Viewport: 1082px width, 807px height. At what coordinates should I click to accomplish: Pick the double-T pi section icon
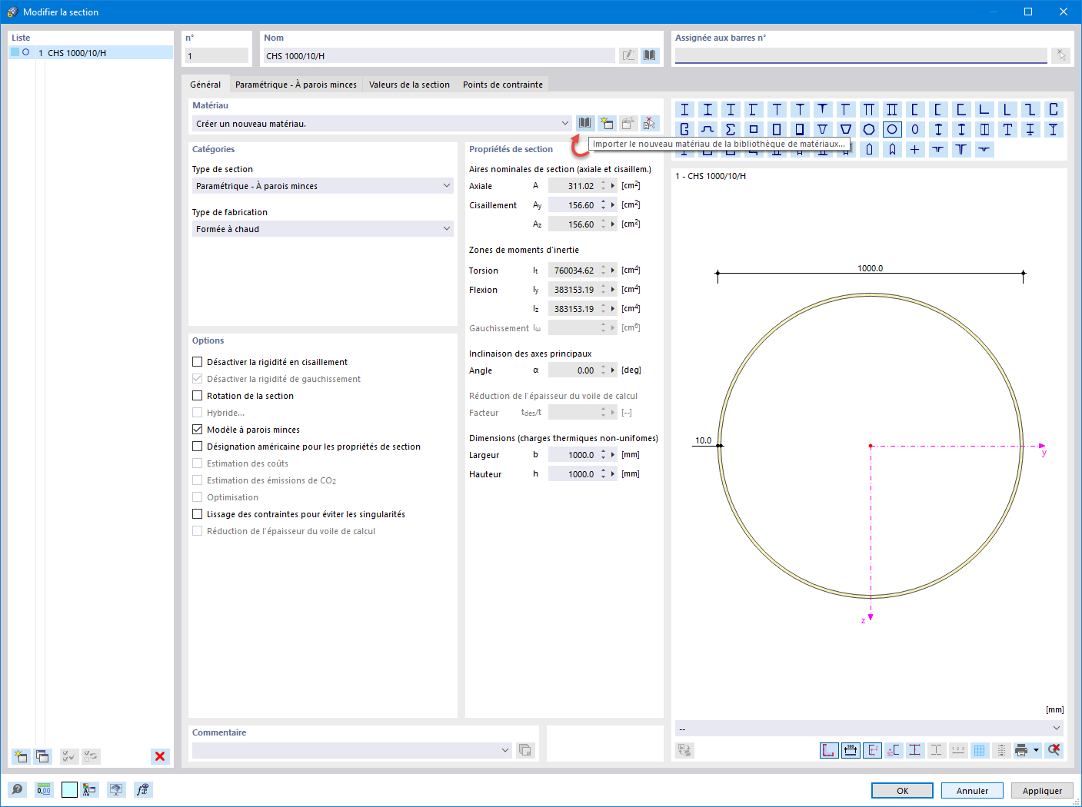(x=869, y=109)
